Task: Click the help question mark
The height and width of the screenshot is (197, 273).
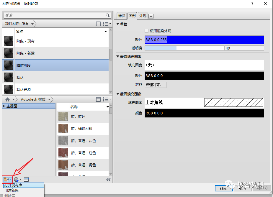Action: coord(252,4)
